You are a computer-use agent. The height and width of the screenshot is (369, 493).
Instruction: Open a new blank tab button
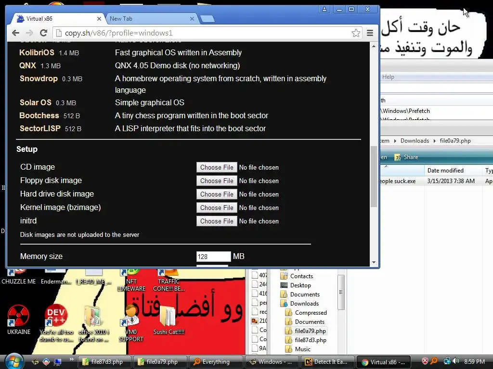207,19
